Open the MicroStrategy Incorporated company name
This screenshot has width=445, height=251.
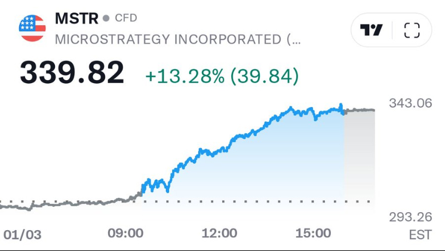pyautogui.click(x=177, y=39)
